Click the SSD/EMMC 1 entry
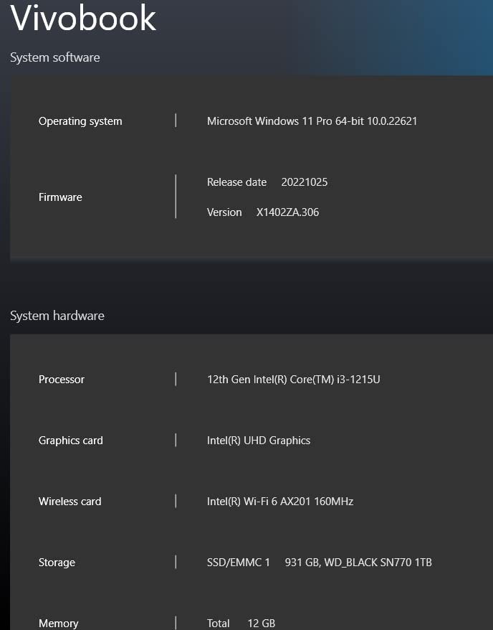Viewport: 493px width, 630px height. (x=239, y=562)
